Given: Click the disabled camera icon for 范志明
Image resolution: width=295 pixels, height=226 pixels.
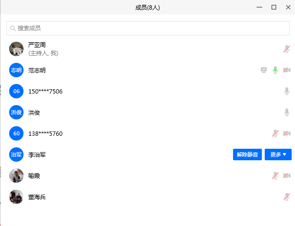Looking at the screenshot, I should [x=287, y=70].
